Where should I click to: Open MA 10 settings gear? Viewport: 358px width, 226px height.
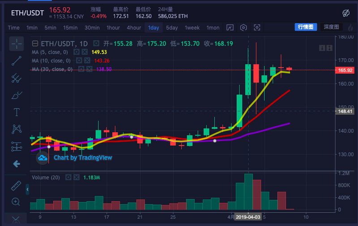(79, 61)
